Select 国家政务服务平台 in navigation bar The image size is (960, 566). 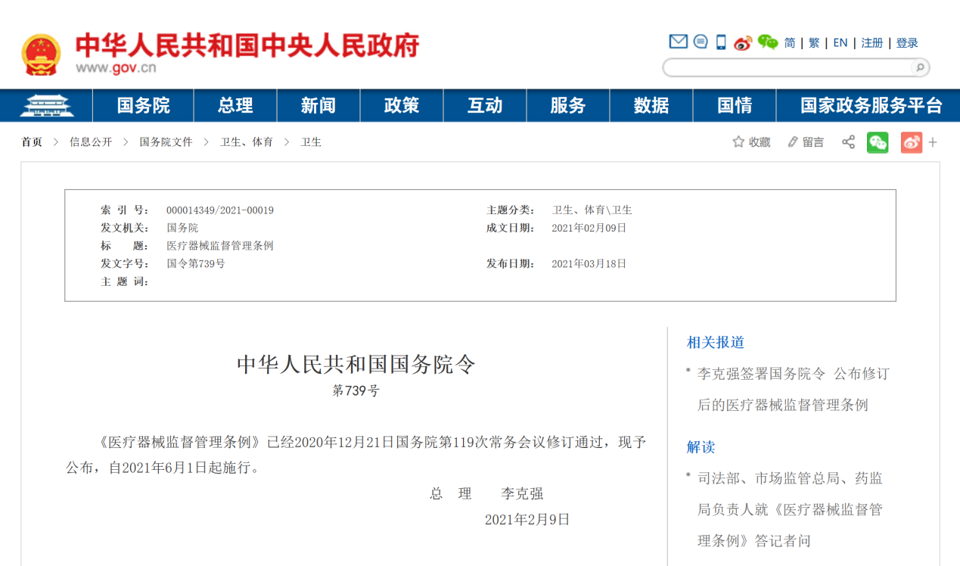tap(871, 105)
